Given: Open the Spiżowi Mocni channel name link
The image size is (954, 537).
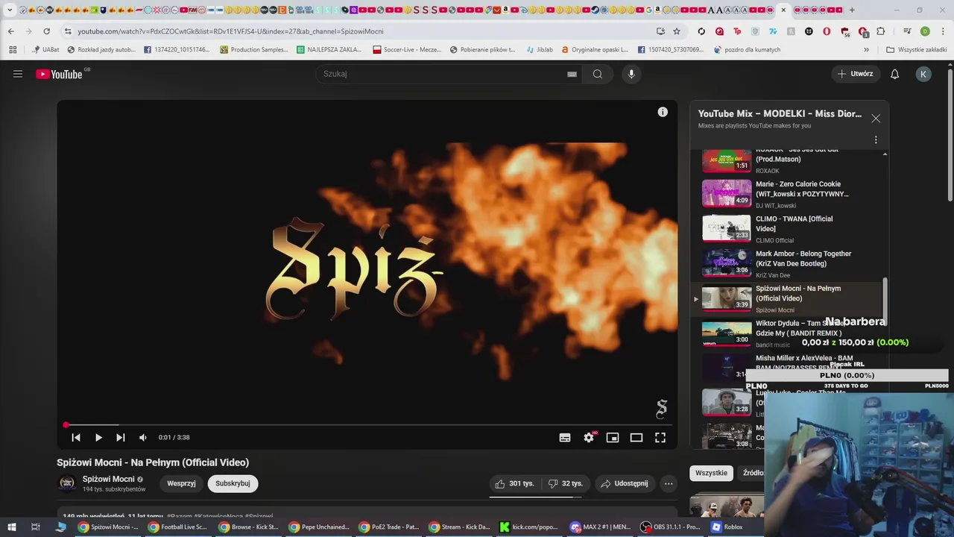Looking at the screenshot, I should pyautogui.click(x=109, y=479).
